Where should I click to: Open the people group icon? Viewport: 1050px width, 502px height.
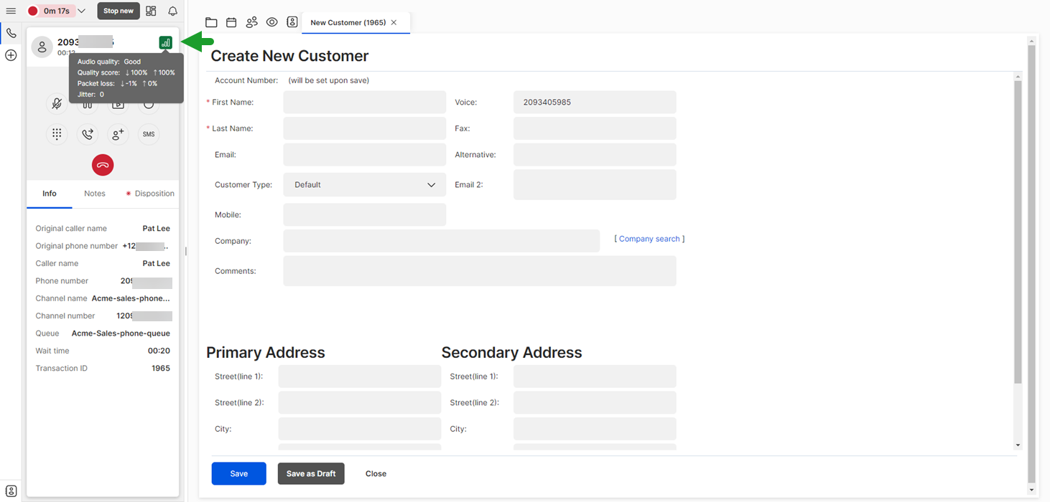tap(251, 22)
